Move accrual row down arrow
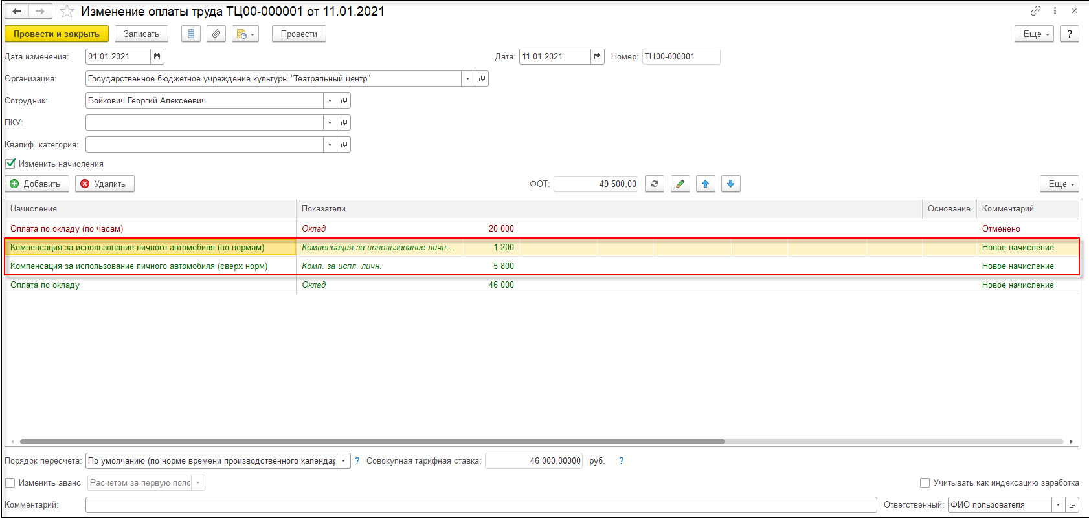Image resolution: width=1089 pixels, height=518 pixels. [x=730, y=184]
